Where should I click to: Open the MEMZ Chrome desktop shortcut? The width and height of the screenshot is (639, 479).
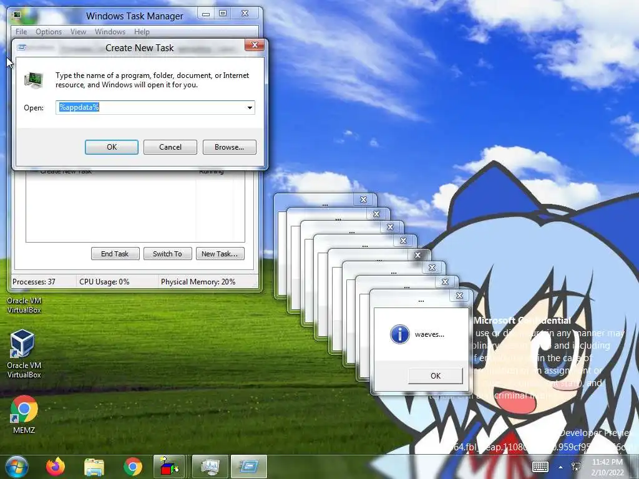24,414
